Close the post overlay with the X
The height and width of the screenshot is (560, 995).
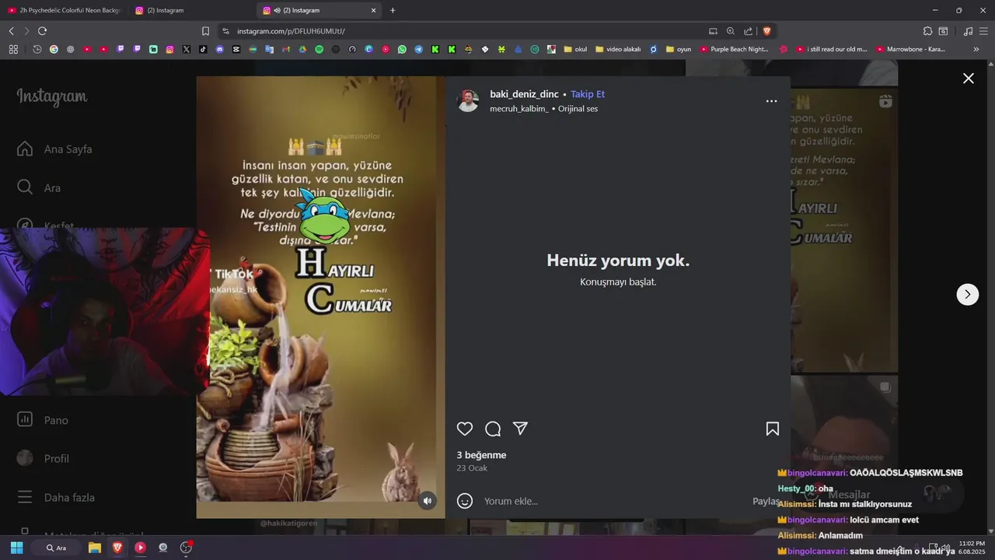tap(969, 79)
